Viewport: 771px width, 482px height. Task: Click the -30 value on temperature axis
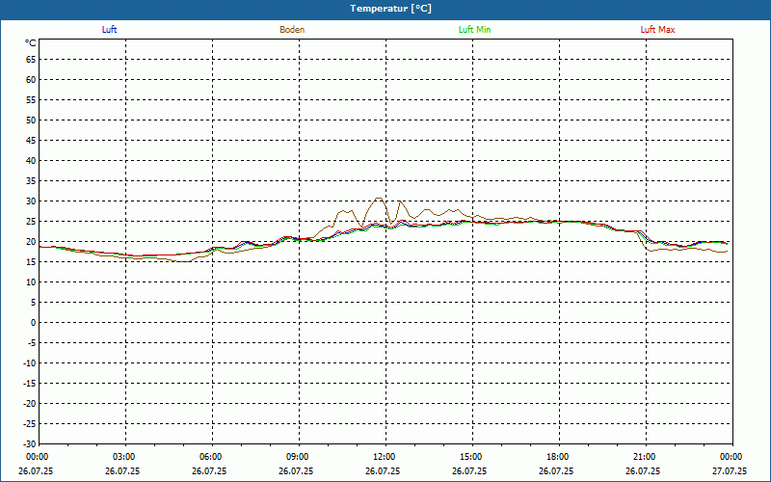coord(29,444)
